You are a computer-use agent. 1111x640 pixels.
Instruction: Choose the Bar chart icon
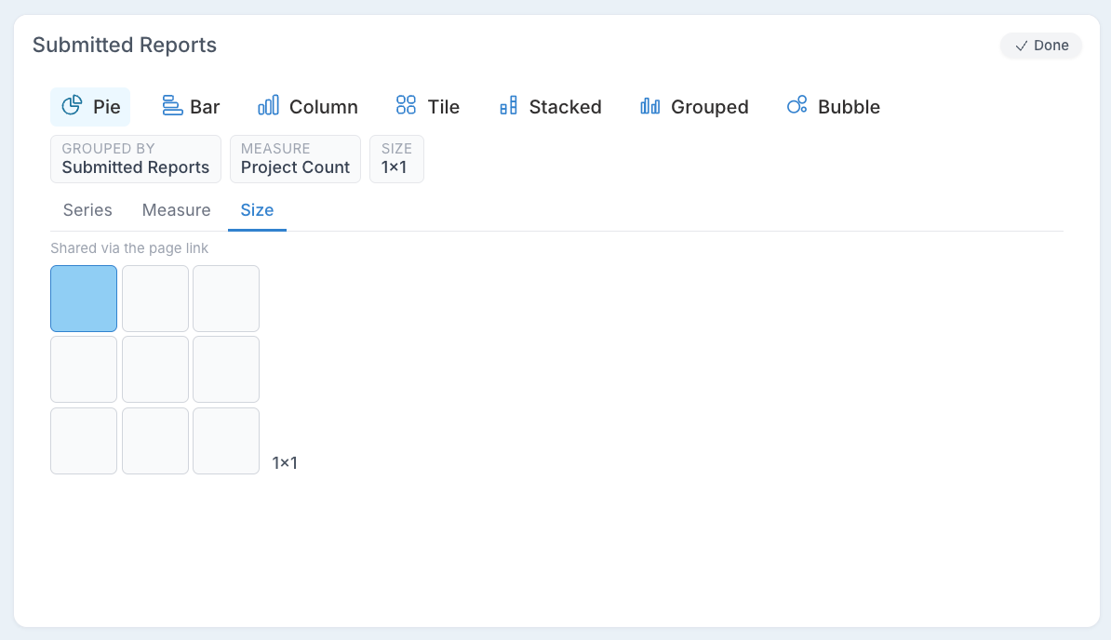point(172,106)
